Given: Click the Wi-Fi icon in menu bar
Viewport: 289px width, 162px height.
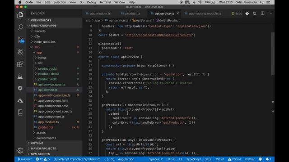Looking at the screenshot, I should [x=200, y=2].
